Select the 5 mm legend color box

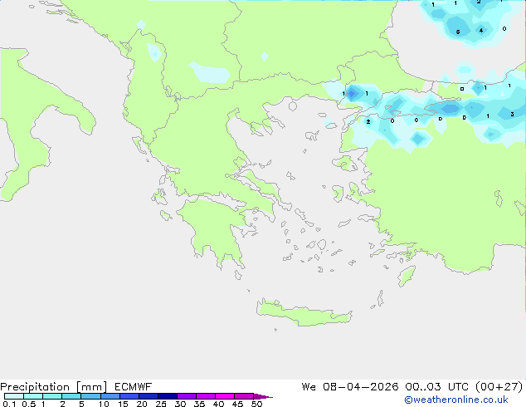point(90,396)
